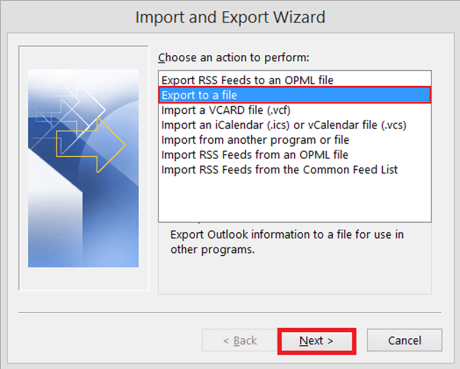Click the greyed-out < Back button
The image size is (460, 369).
pos(240,341)
